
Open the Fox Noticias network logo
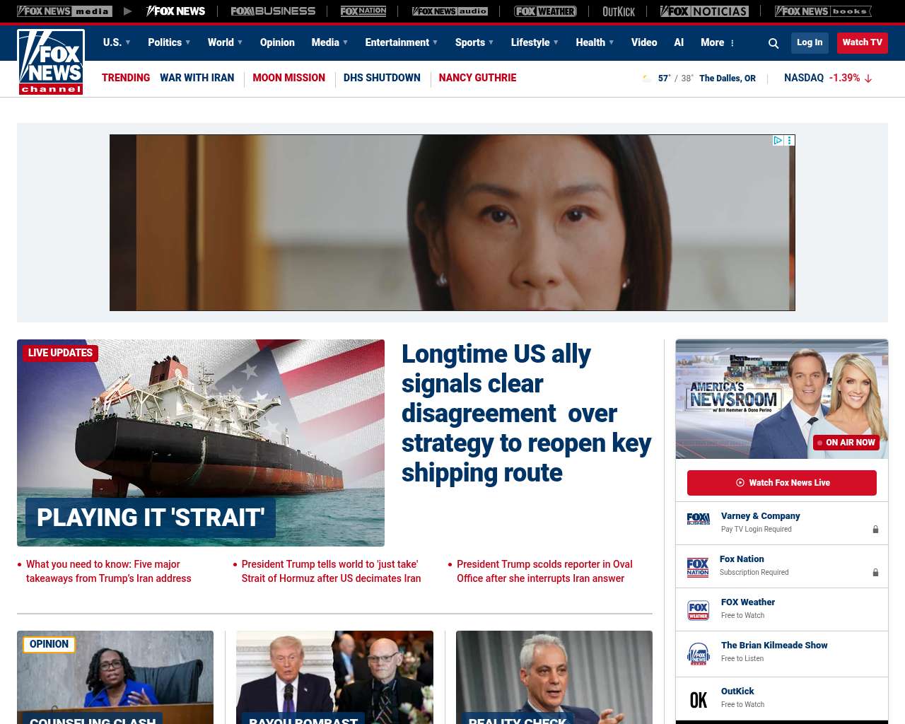[704, 11]
